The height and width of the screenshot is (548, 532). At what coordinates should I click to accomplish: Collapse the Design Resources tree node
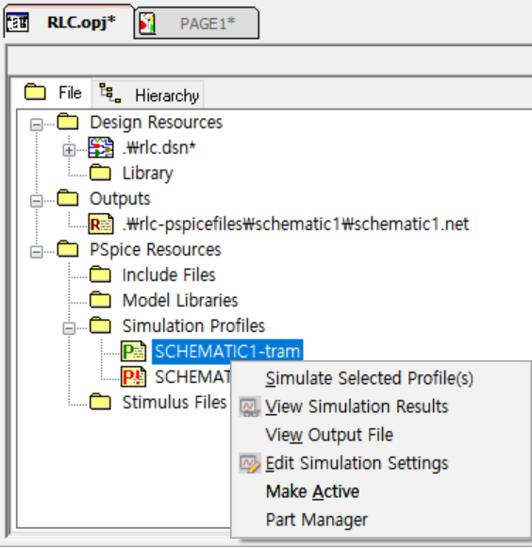coord(37,125)
